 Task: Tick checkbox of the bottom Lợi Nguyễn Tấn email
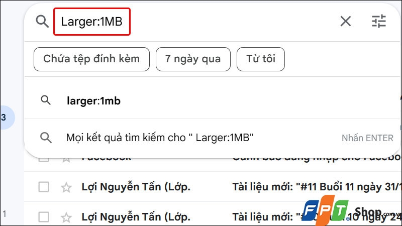pos(44,217)
